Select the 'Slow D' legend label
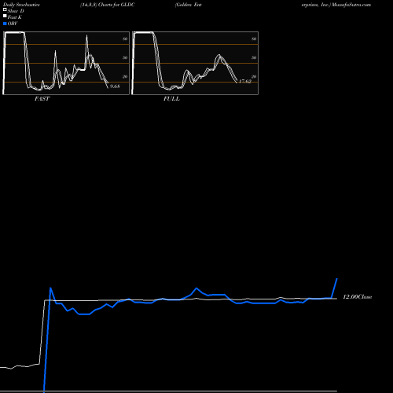 (x=16, y=11)
